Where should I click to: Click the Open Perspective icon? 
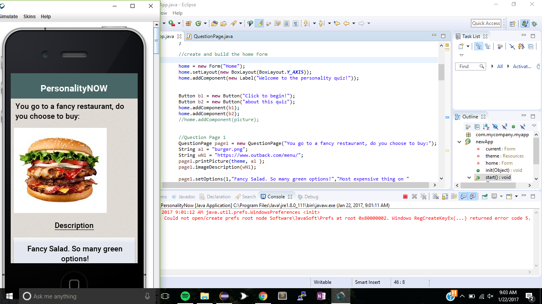[512, 24]
